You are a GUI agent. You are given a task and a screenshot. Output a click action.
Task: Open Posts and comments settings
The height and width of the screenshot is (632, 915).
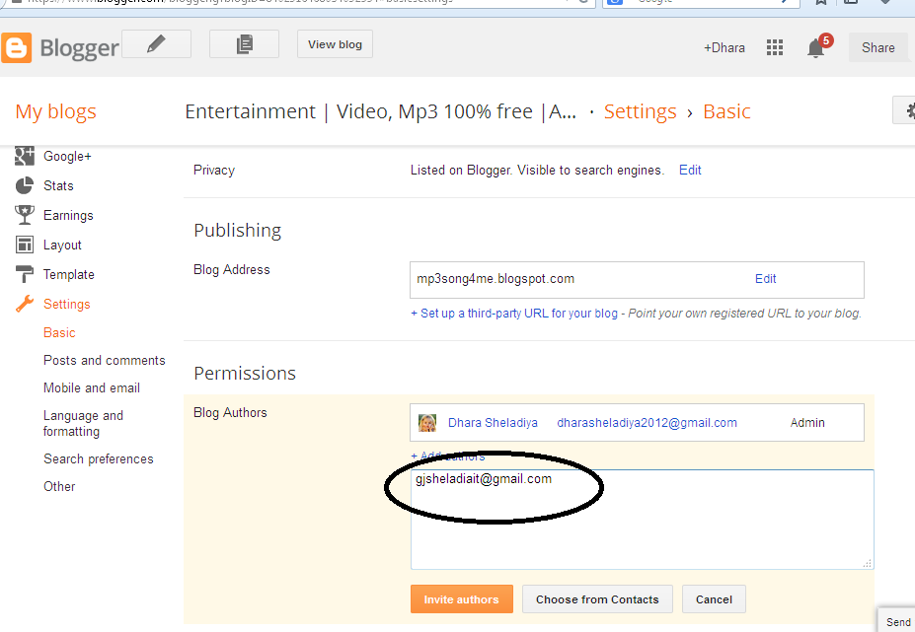[x=105, y=360]
